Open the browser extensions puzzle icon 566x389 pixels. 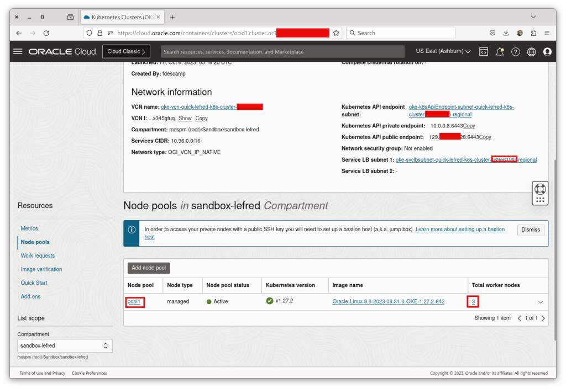(533, 33)
